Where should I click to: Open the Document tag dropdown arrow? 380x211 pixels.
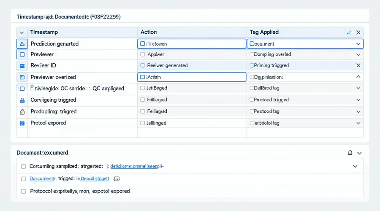coord(358,44)
